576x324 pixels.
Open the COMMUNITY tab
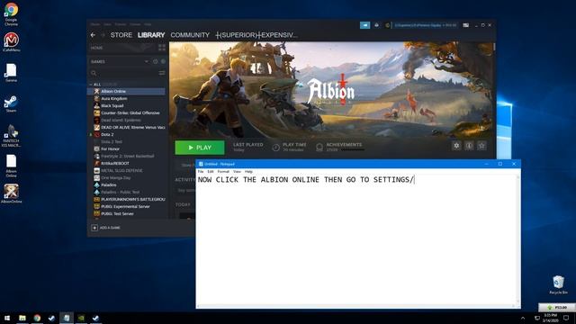point(190,35)
